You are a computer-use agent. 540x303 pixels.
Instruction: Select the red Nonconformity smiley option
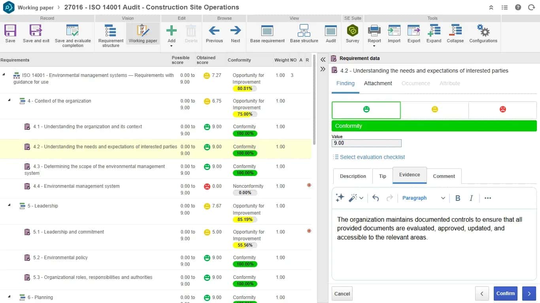pos(502,110)
